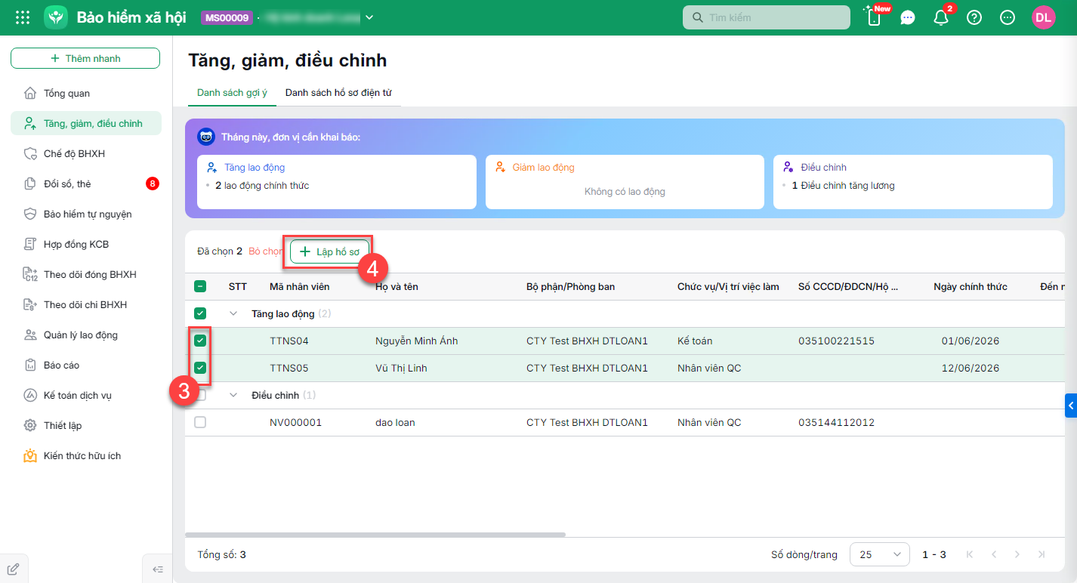Uncheck the TTNS05 row checkbox
This screenshot has width=1077, height=583.
pos(200,368)
